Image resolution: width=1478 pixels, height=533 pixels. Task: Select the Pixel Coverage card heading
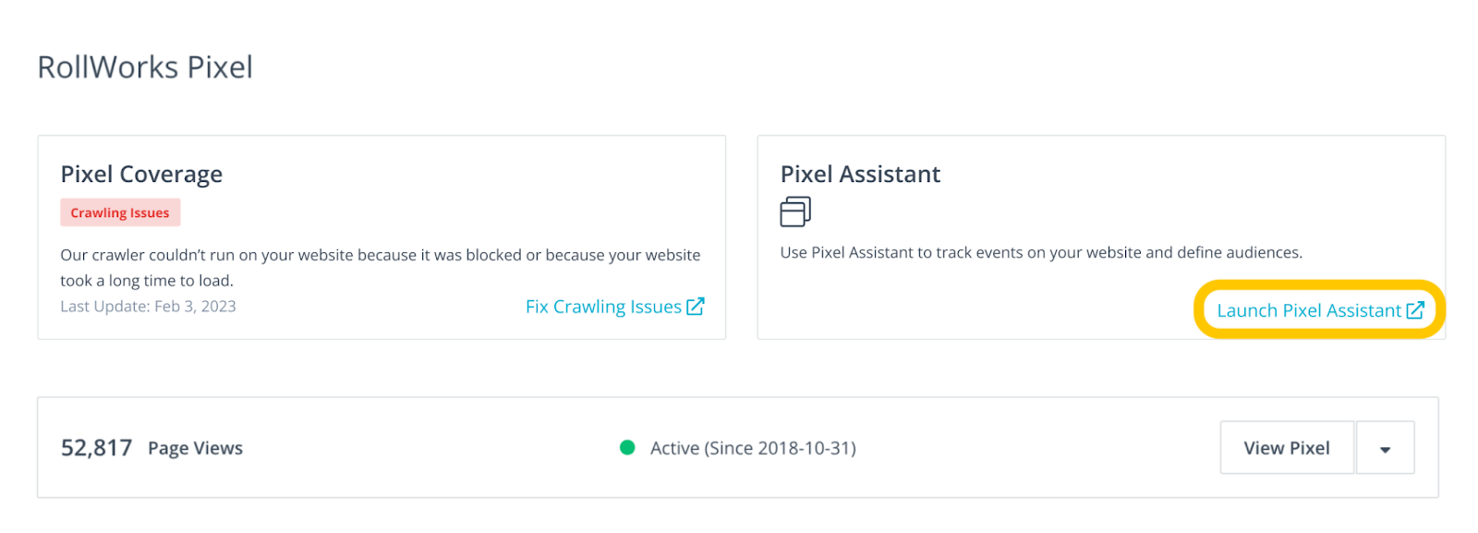point(141,174)
